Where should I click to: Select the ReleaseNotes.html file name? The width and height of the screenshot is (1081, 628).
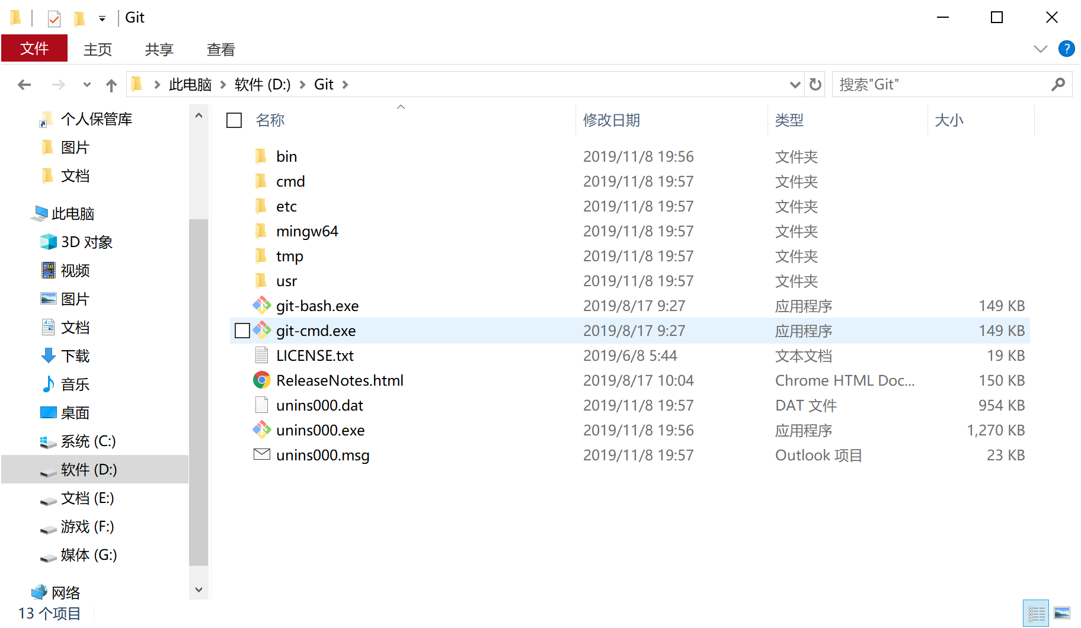[340, 380]
